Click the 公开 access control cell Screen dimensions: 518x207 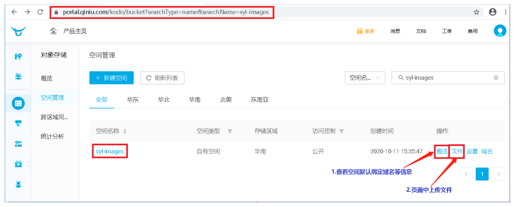click(318, 152)
